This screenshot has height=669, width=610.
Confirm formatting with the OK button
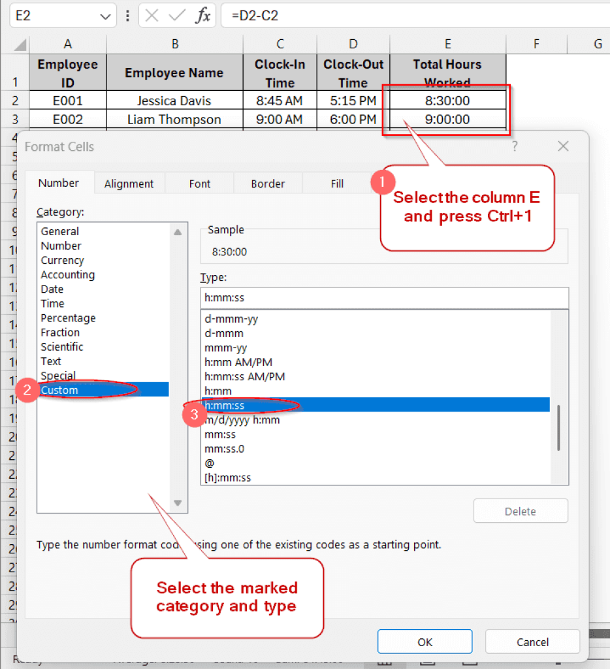click(x=425, y=641)
